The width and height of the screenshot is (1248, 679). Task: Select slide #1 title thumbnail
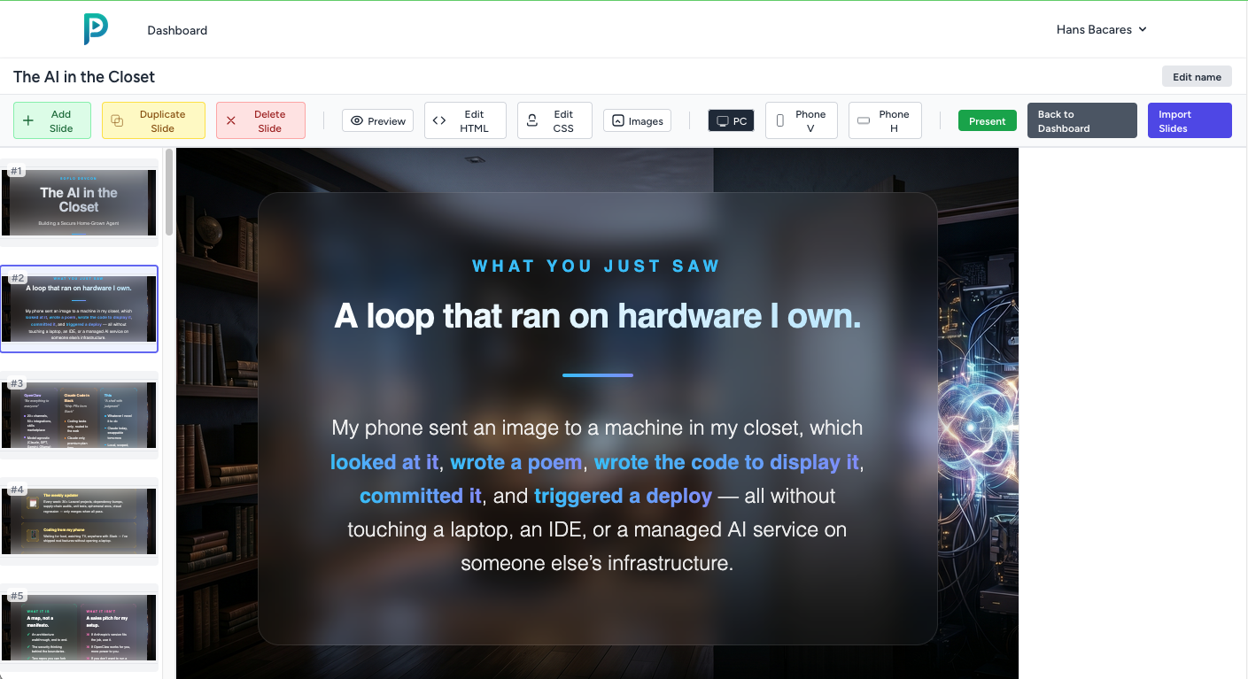click(x=79, y=203)
